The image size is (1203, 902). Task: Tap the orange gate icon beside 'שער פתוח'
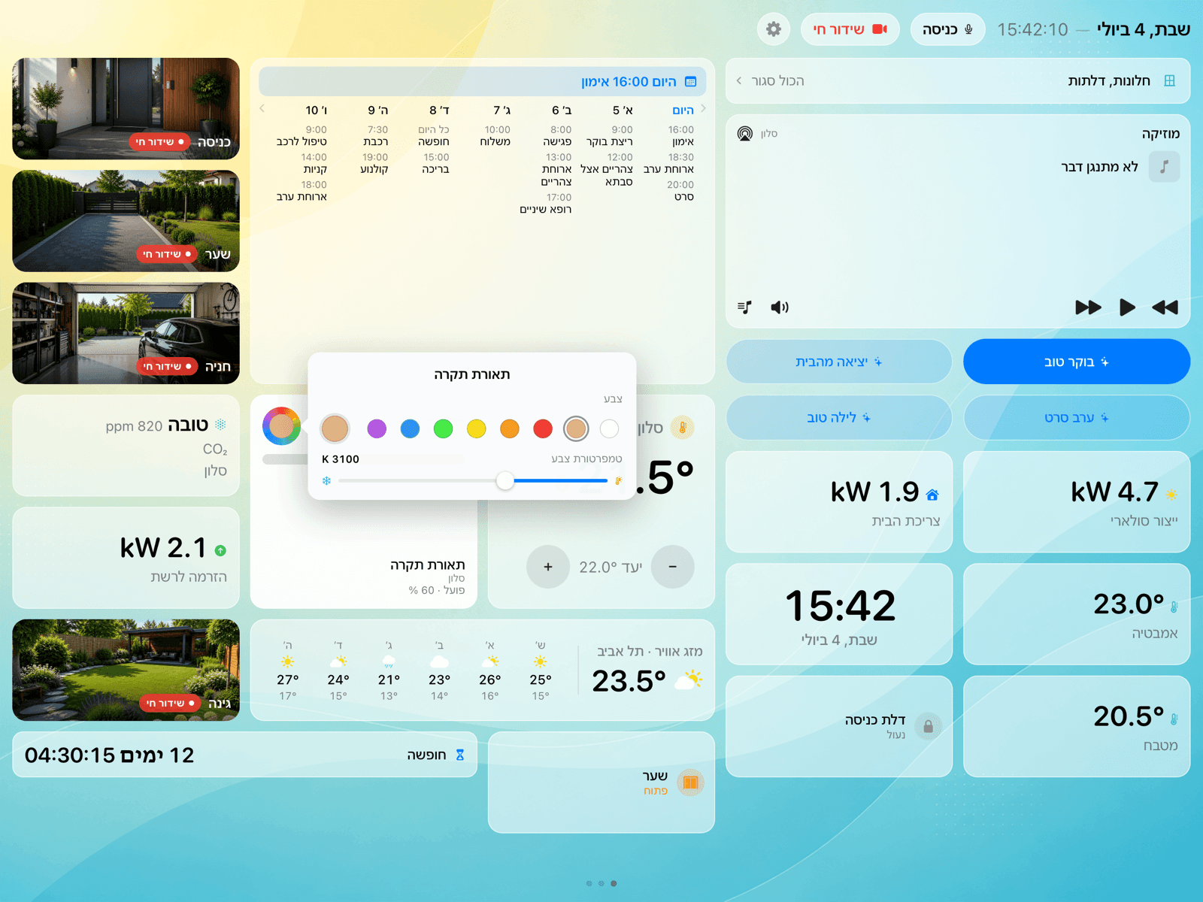coord(690,782)
